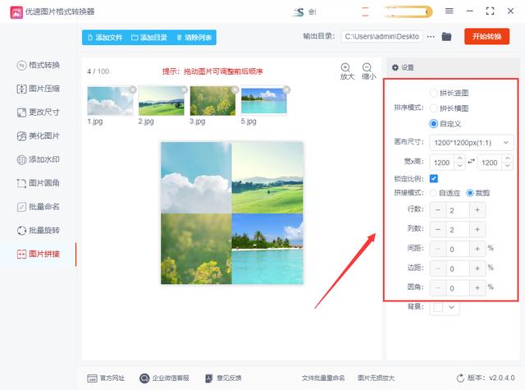Viewport: 525px width, 390px height.
Task: Increase height with the up arrow
Action: [x=508, y=158]
